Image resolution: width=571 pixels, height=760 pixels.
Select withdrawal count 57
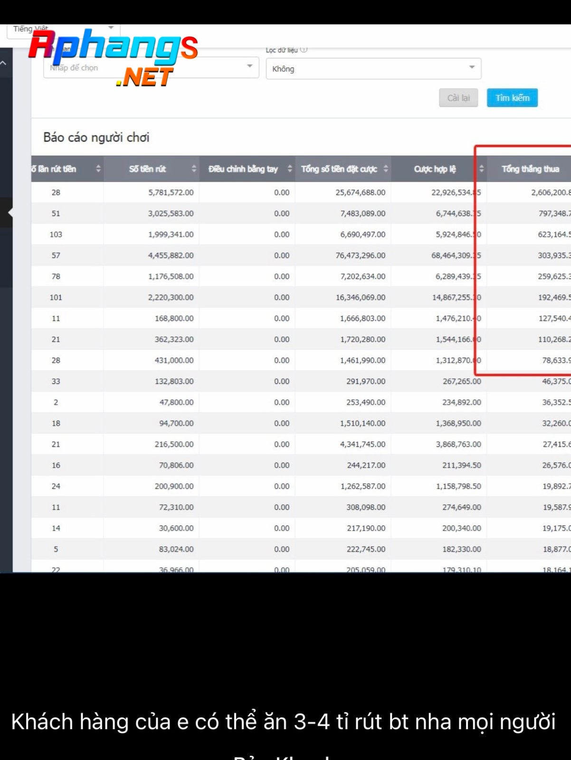(x=56, y=255)
